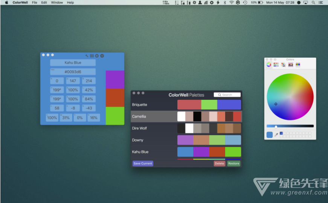Open the ColorWell app menu
Image resolution: width=328 pixels, height=203 pixels.
[x=20, y=3]
